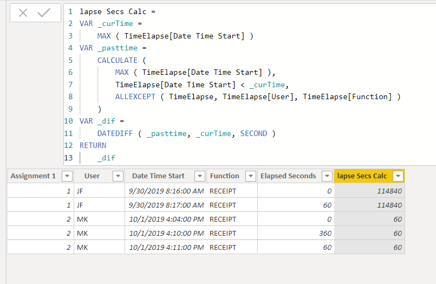Screen dimensions: 436x284
Task: Click the cell with 10/1/2019 4:04:00 PM
Action: pyautogui.click(x=166, y=219)
